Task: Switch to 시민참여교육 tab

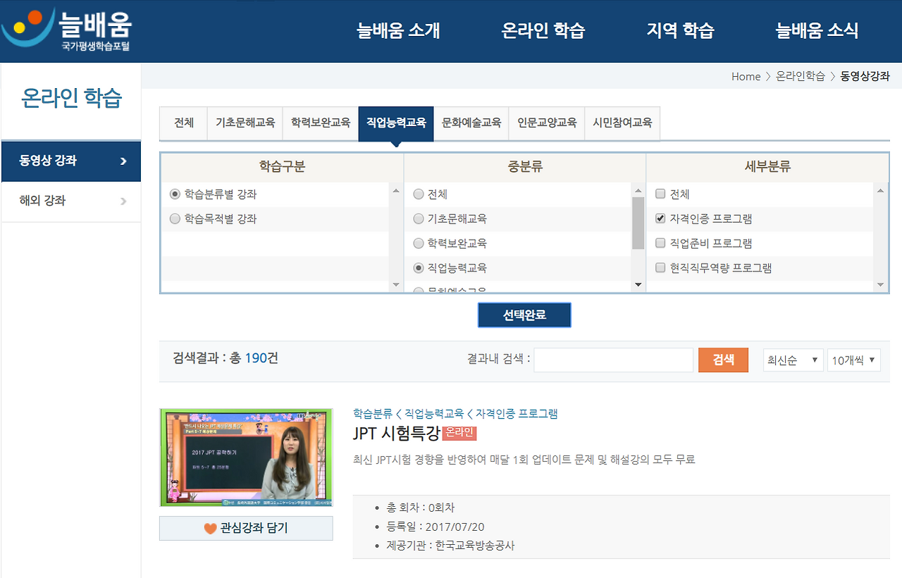Action: click(x=622, y=123)
